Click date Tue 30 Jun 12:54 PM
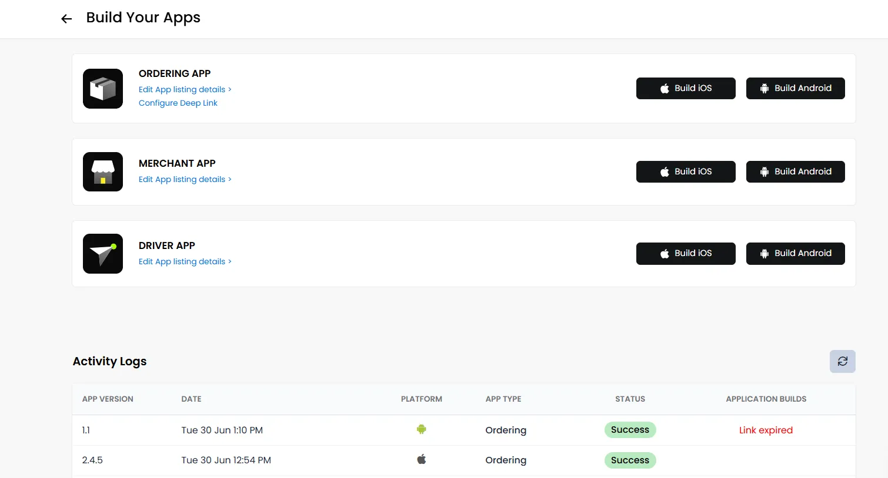Image resolution: width=888 pixels, height=478 pixels. 226,460
